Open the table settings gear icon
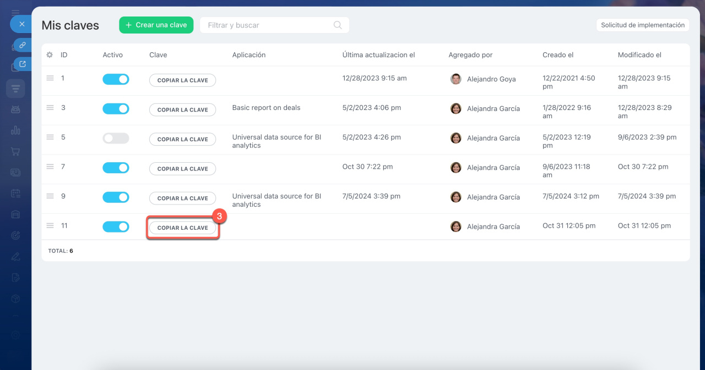The width and height of the screenshot is (705, 370). tap(50, 55)
